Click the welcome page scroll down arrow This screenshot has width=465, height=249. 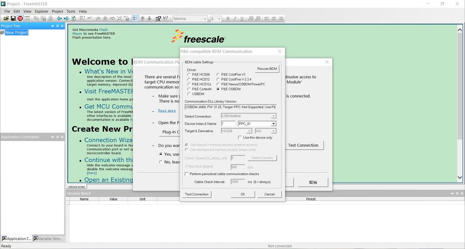pos(460,178)
